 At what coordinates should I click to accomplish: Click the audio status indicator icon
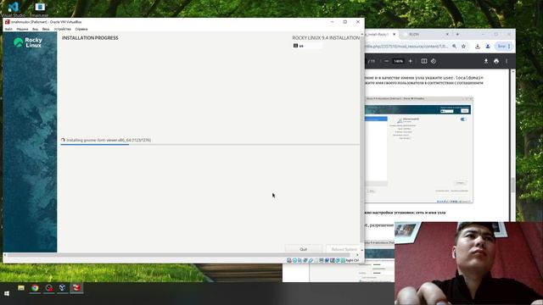(299, 260)
